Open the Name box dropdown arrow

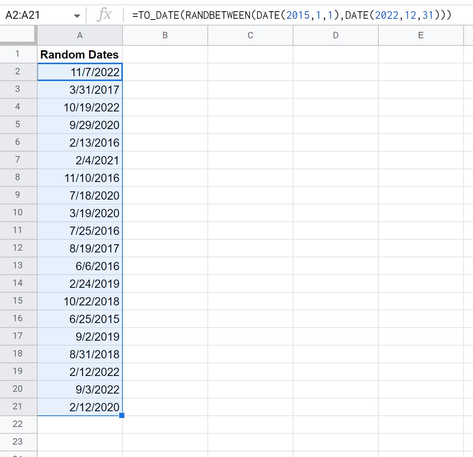[x=77, y=16]
